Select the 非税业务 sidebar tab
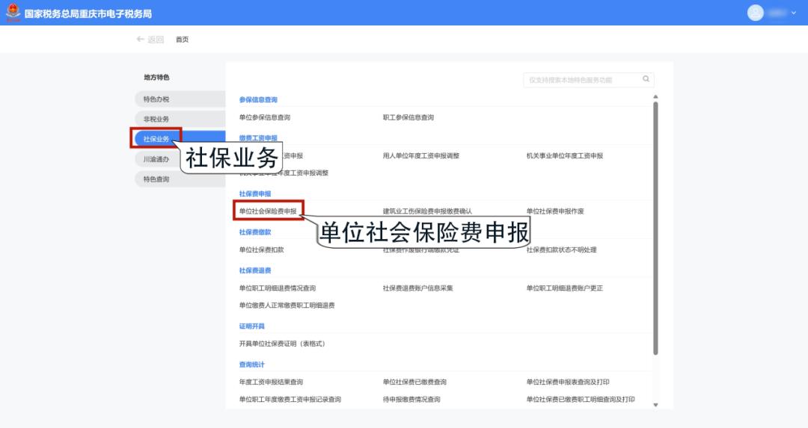The width and height of the screenshot is (808, 428). 156,120
